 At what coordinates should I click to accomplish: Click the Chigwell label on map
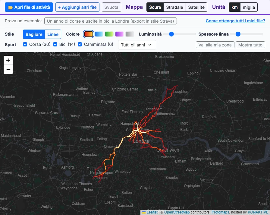(187, 100)
